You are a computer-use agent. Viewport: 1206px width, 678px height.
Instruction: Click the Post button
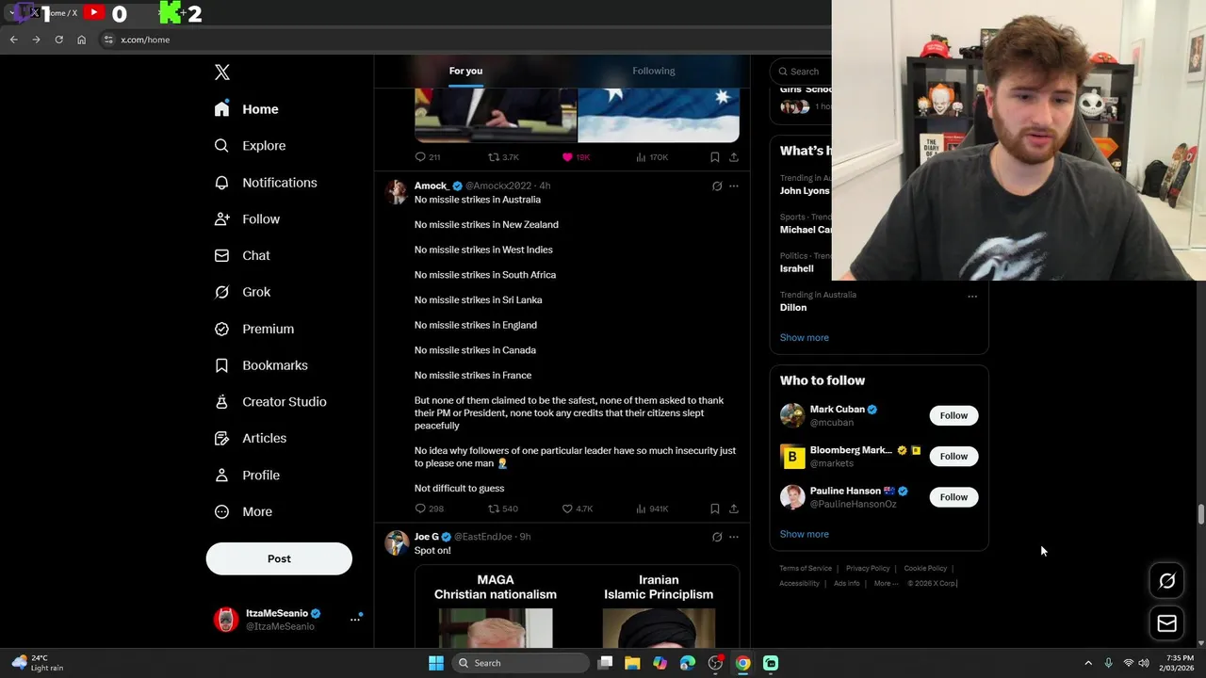(x=279, y=558)
